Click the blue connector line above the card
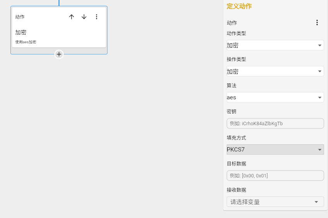This screenshot has width=328, height=218. (59, 3)
